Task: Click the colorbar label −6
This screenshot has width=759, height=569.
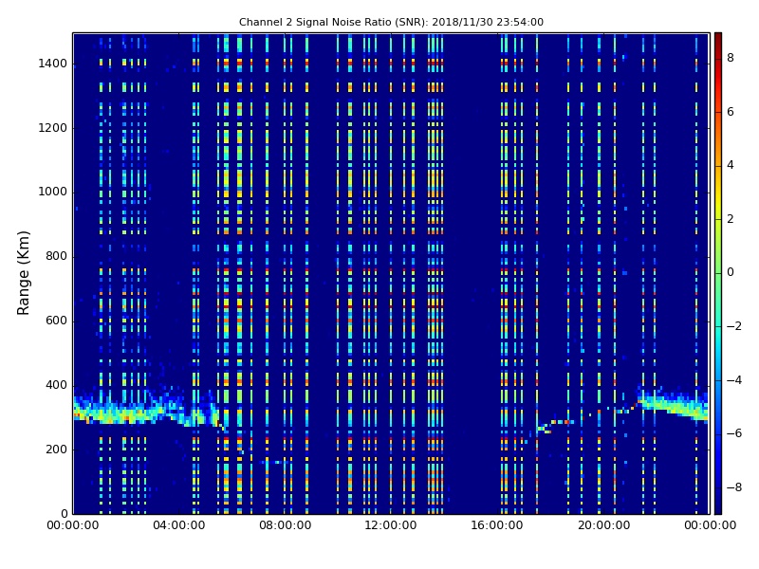Action: pyautogui.click(x=734, y=433)
